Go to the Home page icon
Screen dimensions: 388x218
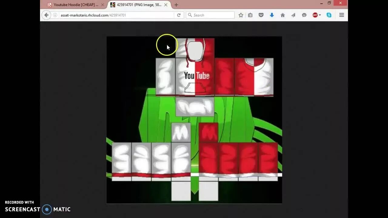pyautogui.click(x=283, y=15)
